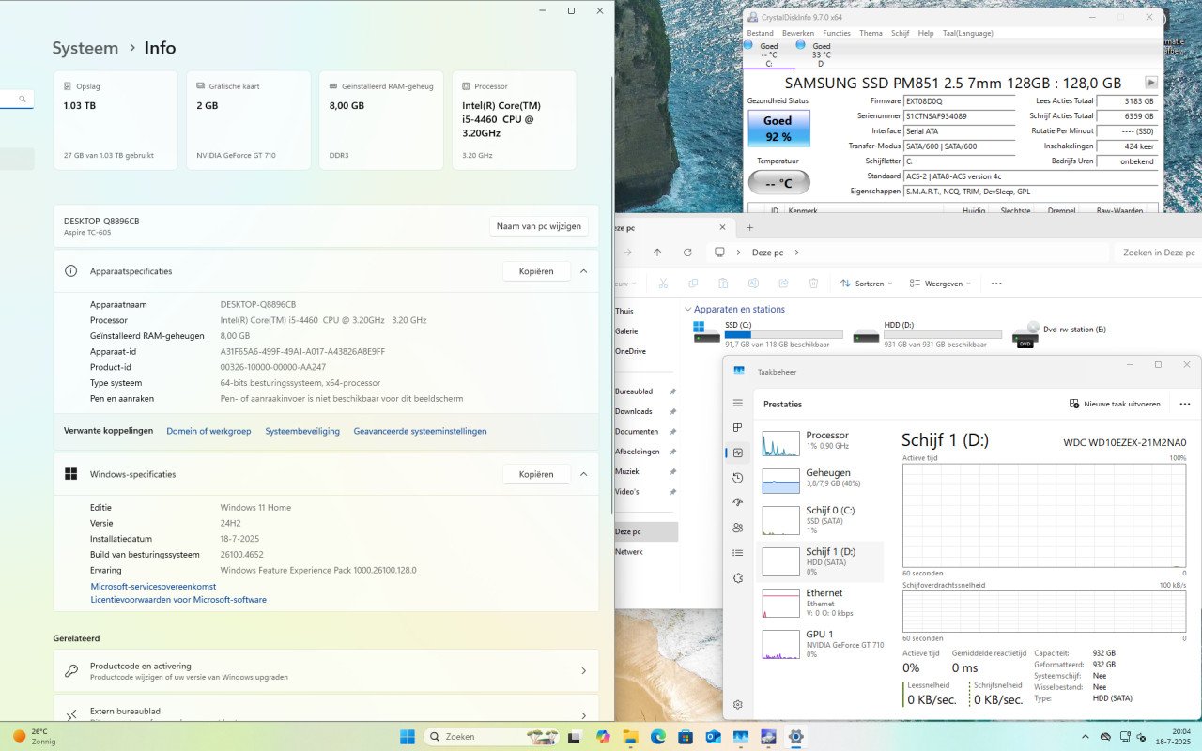Select Ethernet in Task Manager performance list
The image size is (1202, 751).
[x=820, y=603]
